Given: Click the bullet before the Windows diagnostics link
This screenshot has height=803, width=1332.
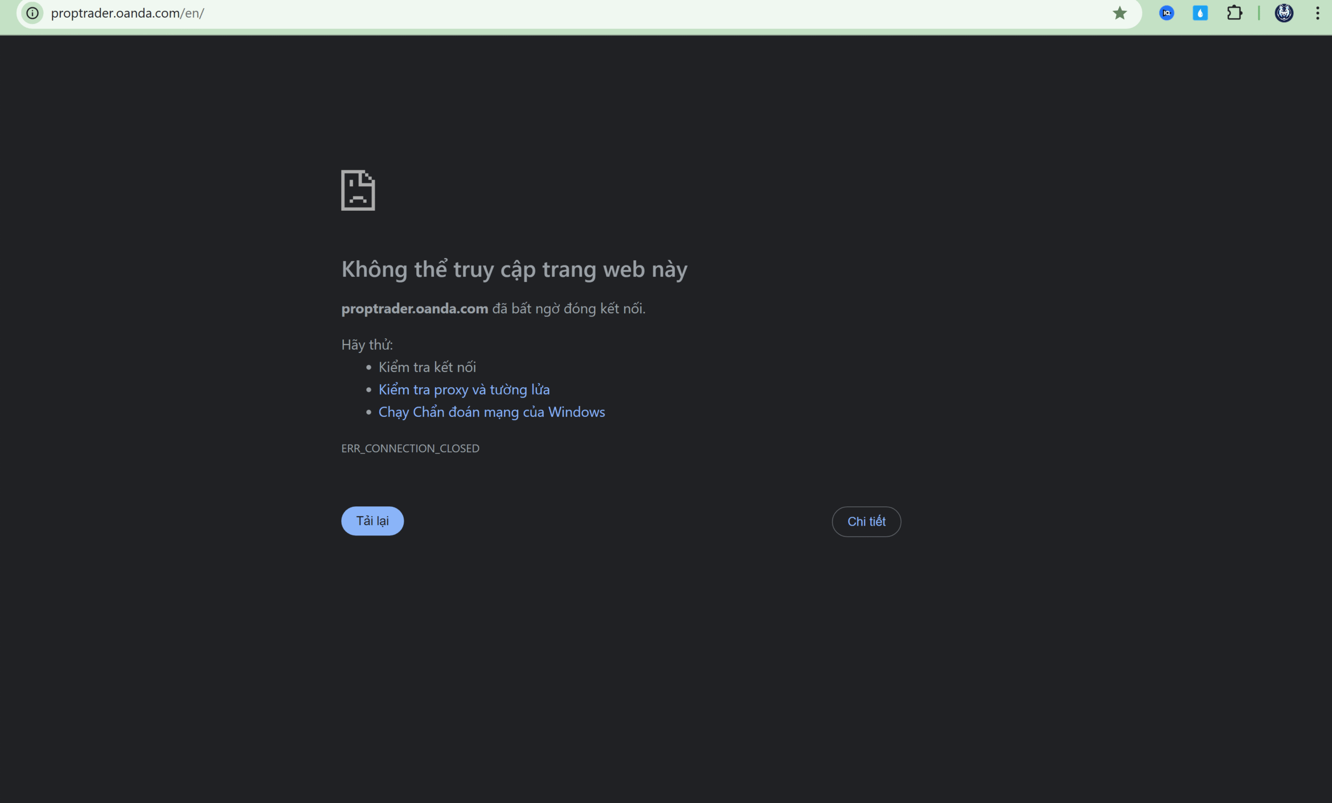Looking at the screenshot, I should 369,412.
